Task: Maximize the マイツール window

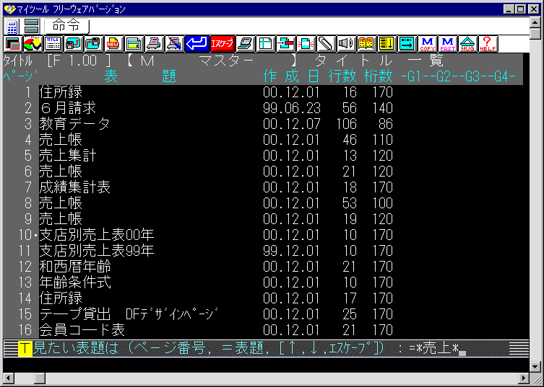Action: (521, 9)
